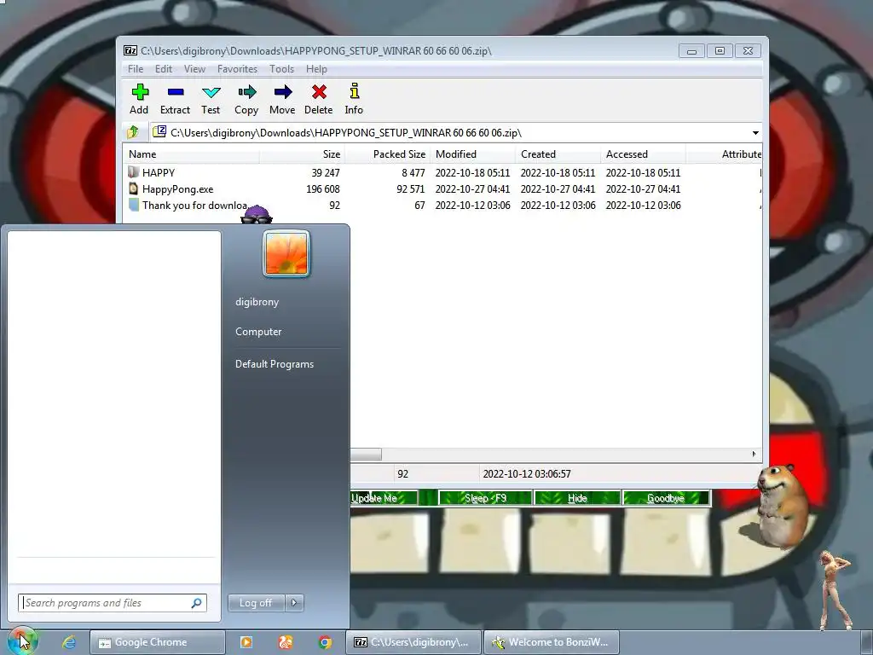
Task: Sort by the Created column header
Action: click(558, 154)
